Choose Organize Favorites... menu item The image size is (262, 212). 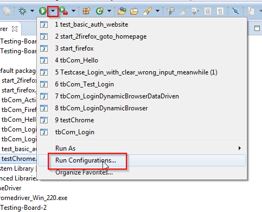click(142, 172)
